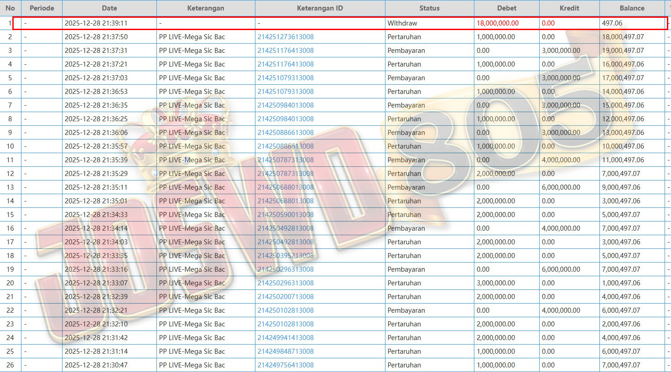Sort by the Date column header
Screen dimensions: 671x372
pyautogui.click(x=109, y=8)
